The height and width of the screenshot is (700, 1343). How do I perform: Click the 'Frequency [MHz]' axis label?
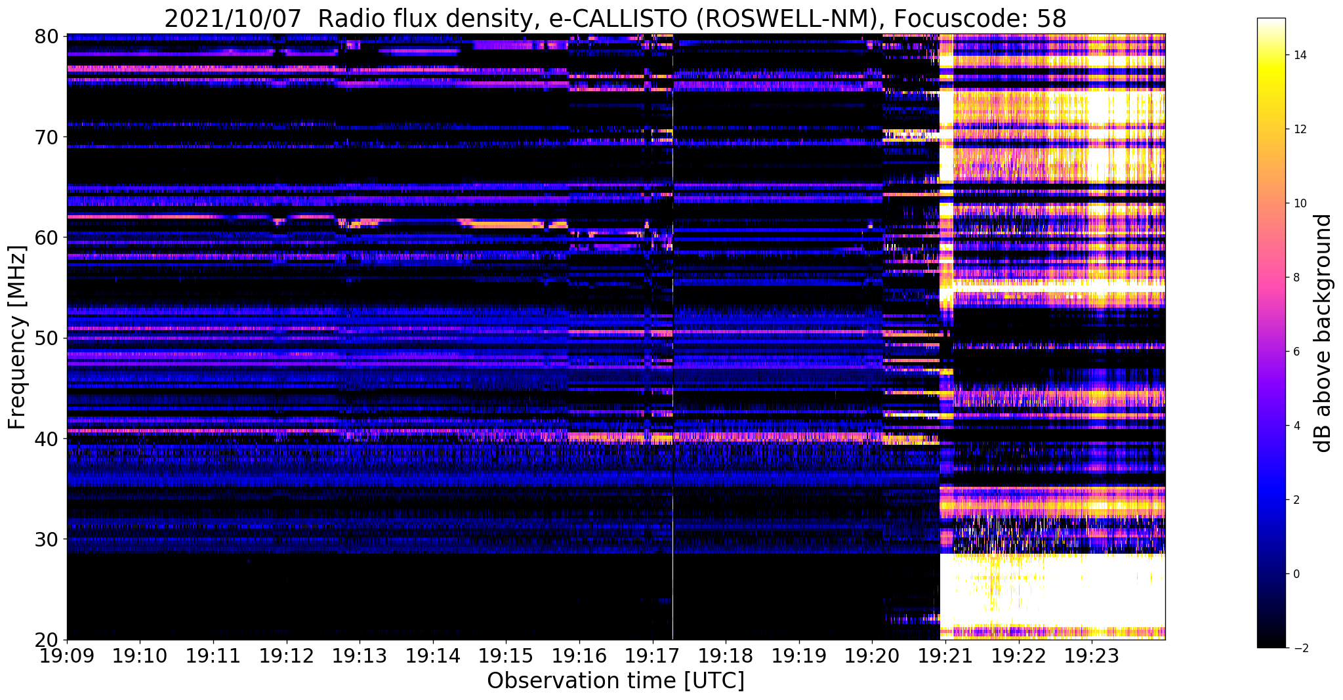tap(17, 337)
